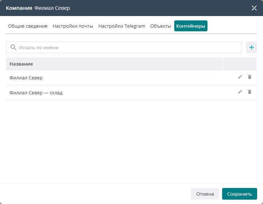Close the Компания dialog

(x=254, y=8)
